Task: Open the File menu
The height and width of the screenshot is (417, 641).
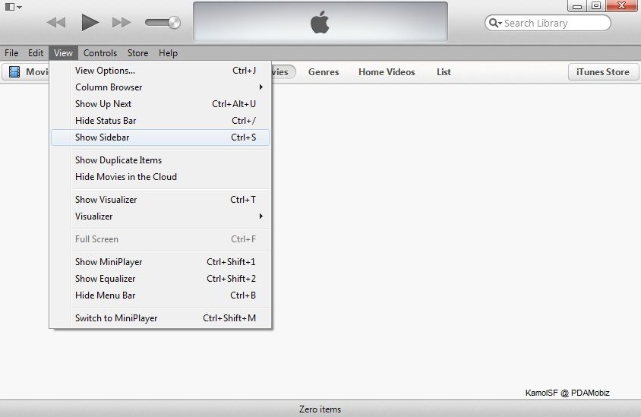Action: tap(11, 53)
